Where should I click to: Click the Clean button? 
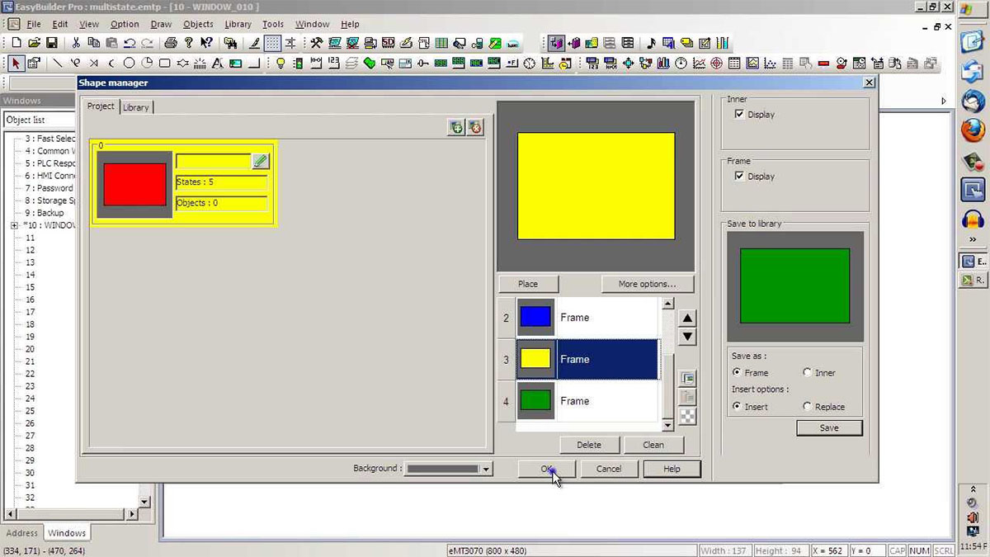tap(653, 445)
